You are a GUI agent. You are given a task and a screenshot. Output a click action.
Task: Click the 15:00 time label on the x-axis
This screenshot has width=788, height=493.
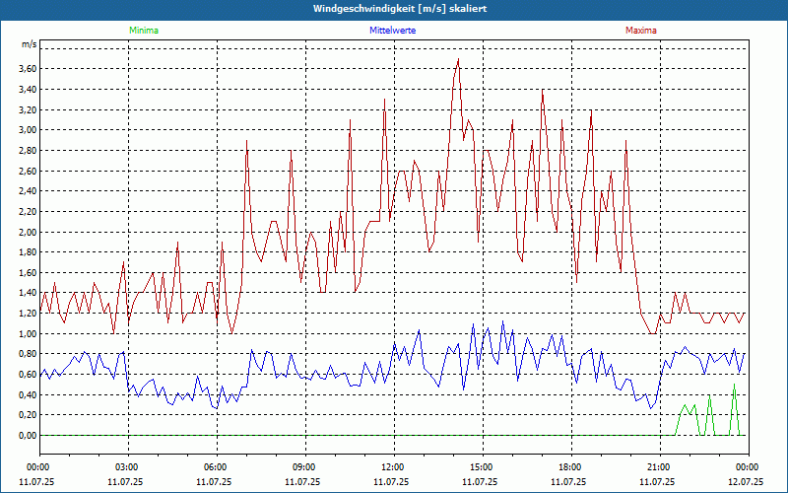[483, 467]
